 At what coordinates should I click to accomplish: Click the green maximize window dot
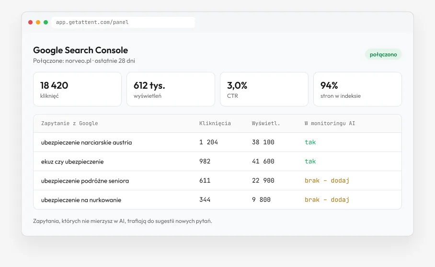coord(46,22)
